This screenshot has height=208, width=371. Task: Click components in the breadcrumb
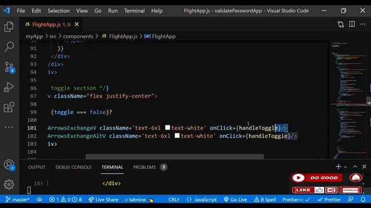click(x=78, y=36)
